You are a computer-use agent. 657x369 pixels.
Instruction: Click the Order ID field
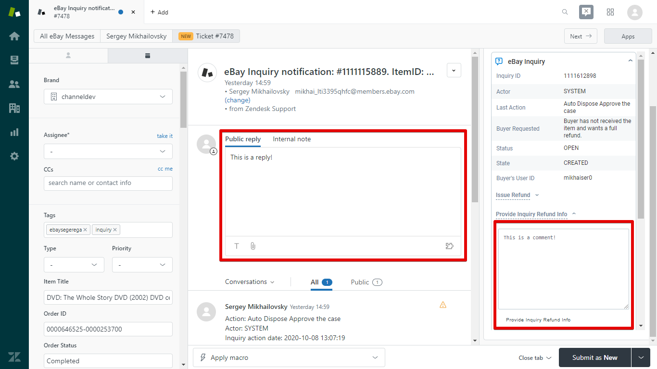click(108, 329)
